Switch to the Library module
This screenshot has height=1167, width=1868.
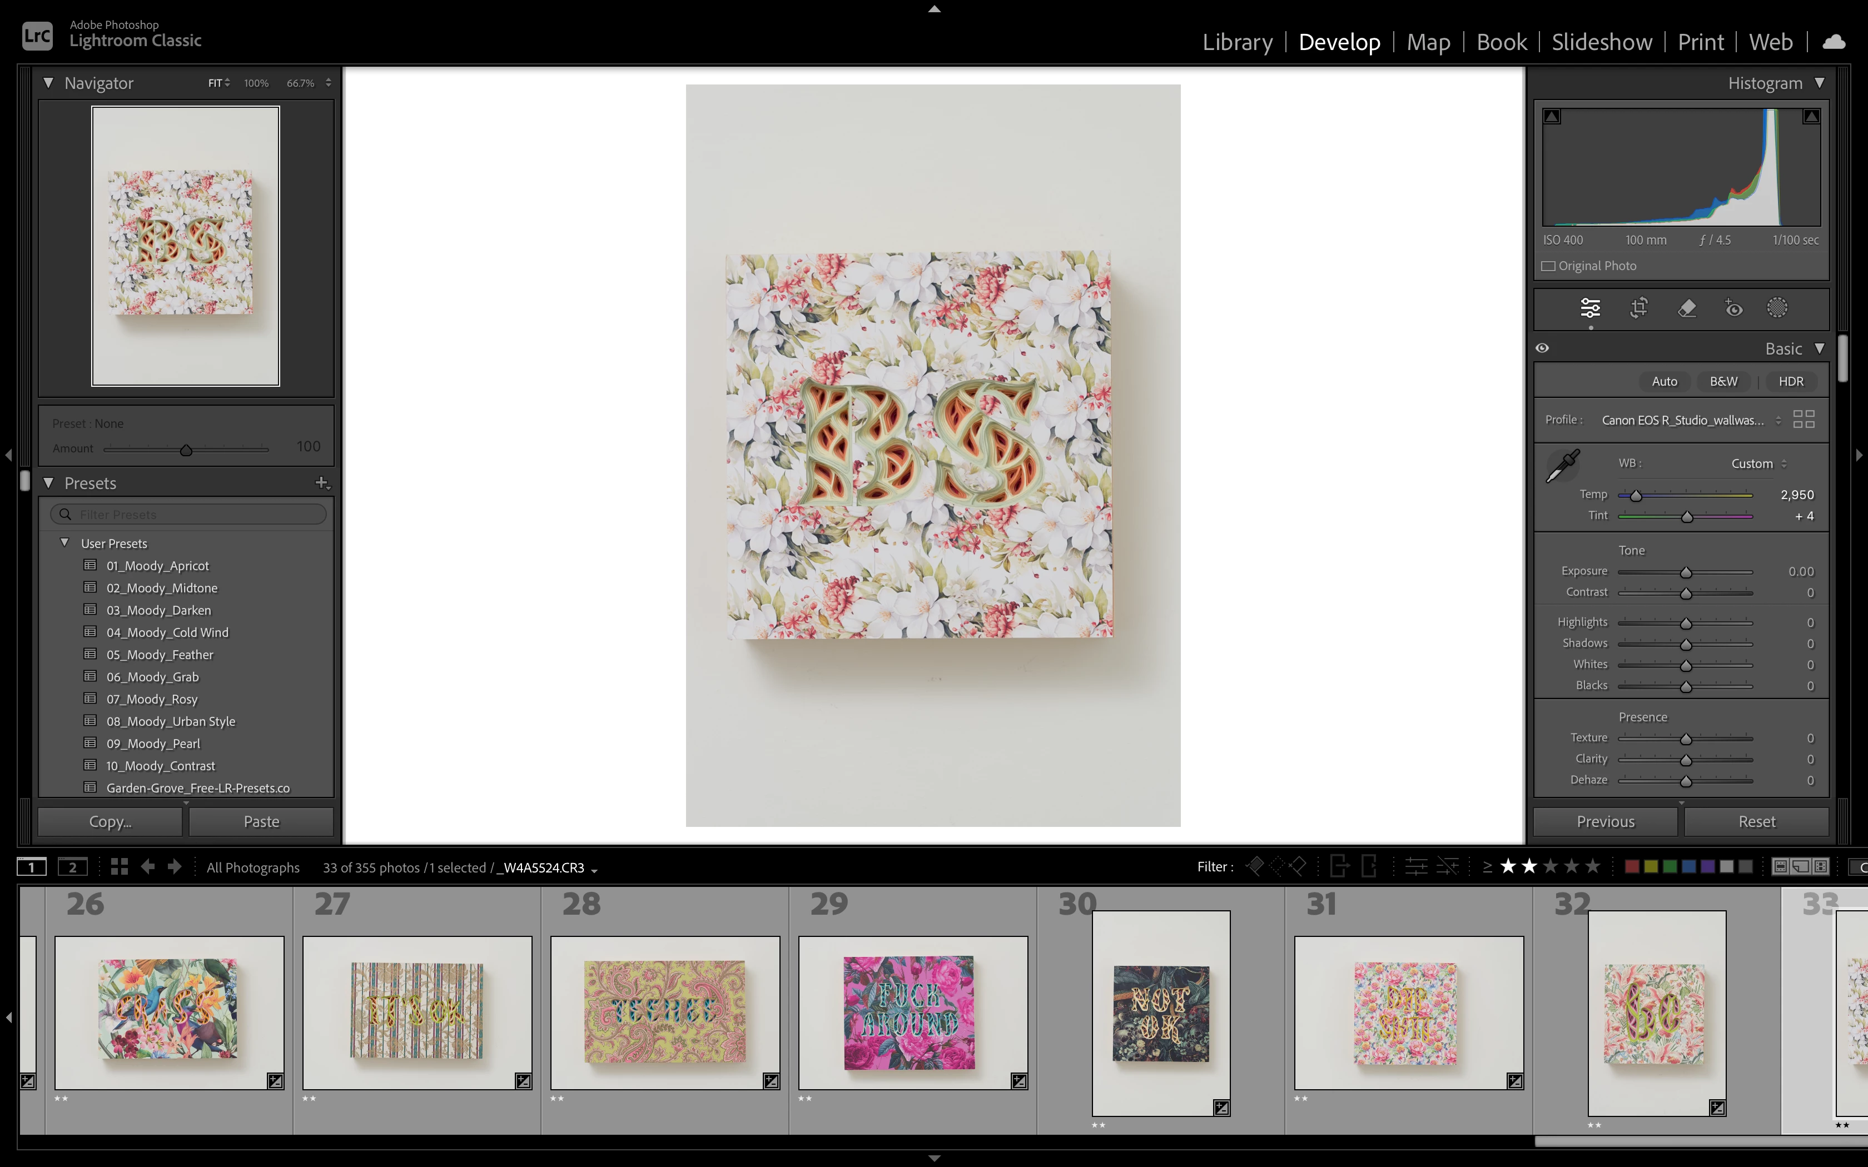1238,42
